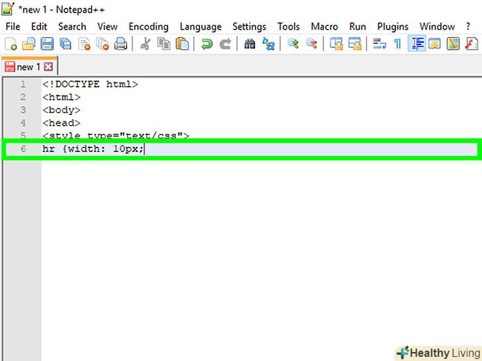Undo the last edit with the green arrow
Screen dimensions: 482x361
coord(207,44)
